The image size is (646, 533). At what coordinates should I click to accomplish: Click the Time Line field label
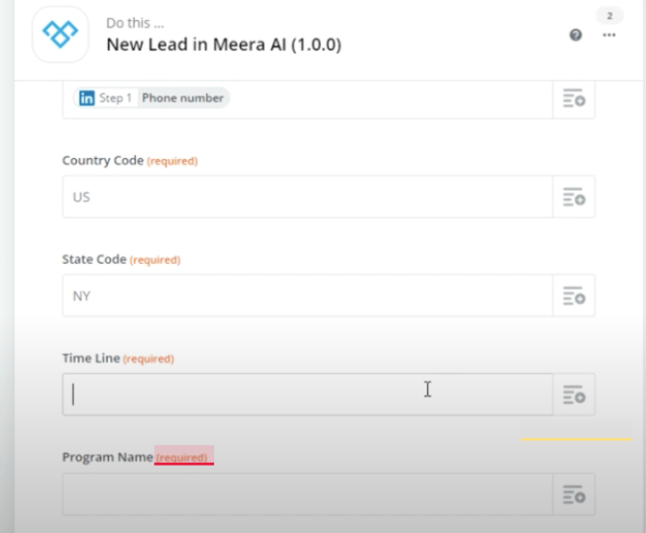click(x=91, y=358)
